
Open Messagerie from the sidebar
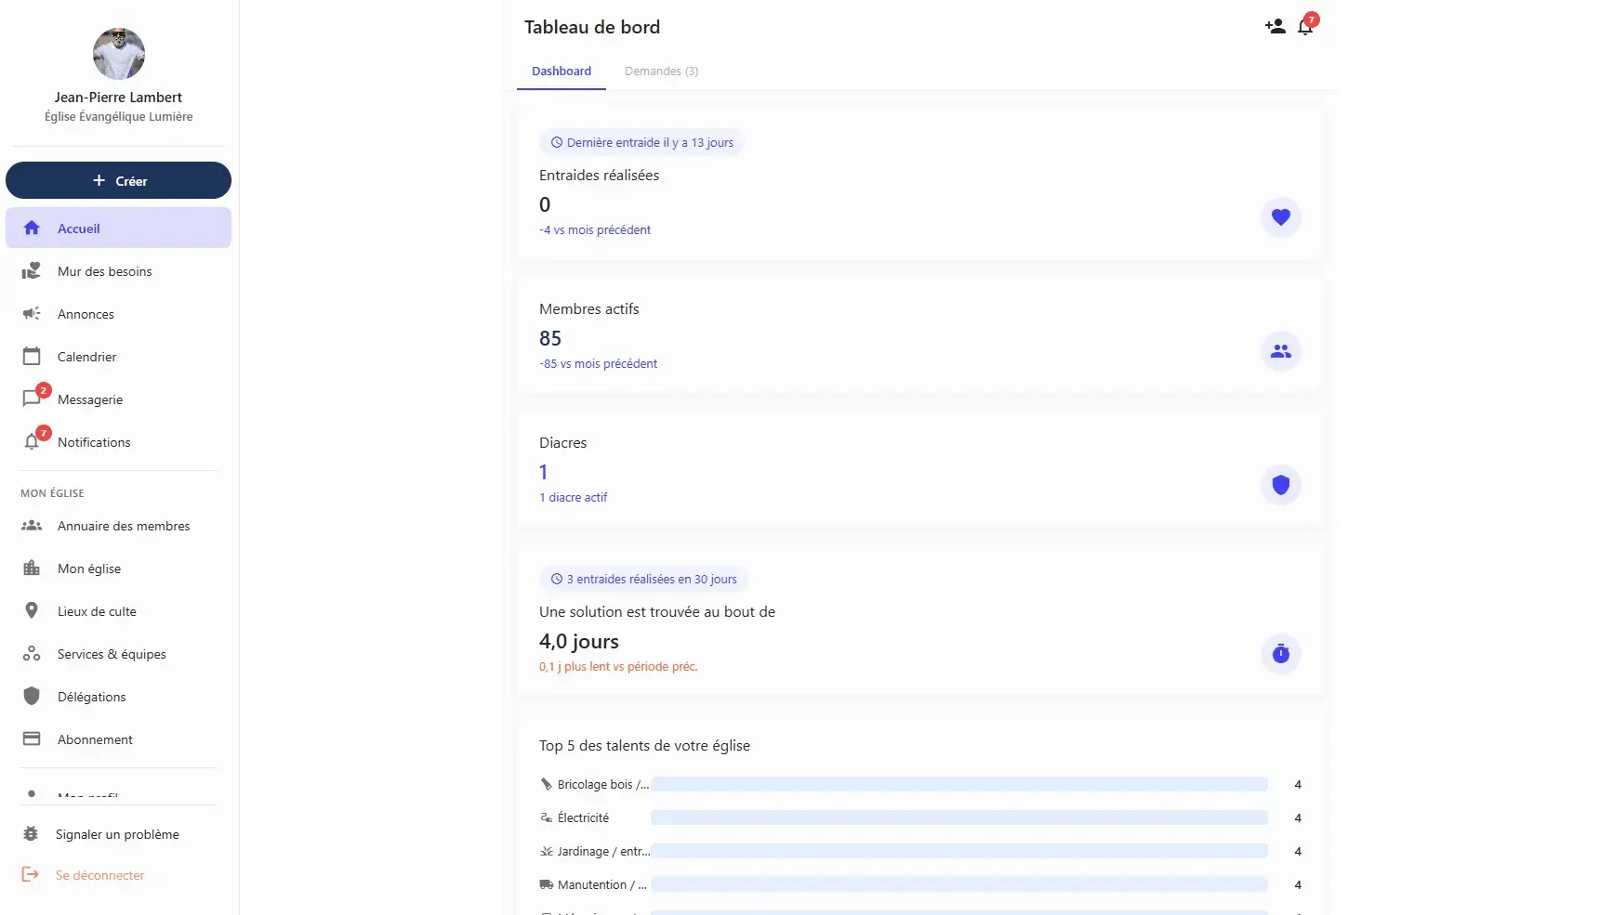coord(118,399)
